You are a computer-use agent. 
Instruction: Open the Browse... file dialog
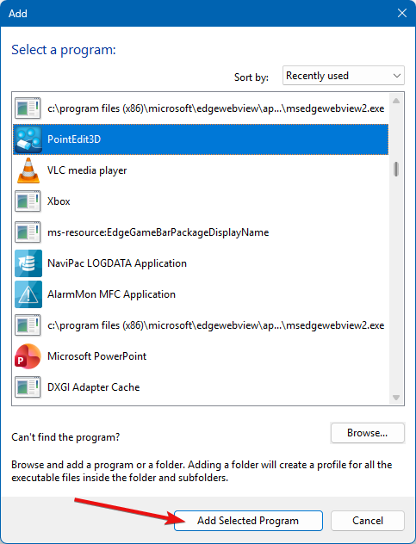pos(368,433)
